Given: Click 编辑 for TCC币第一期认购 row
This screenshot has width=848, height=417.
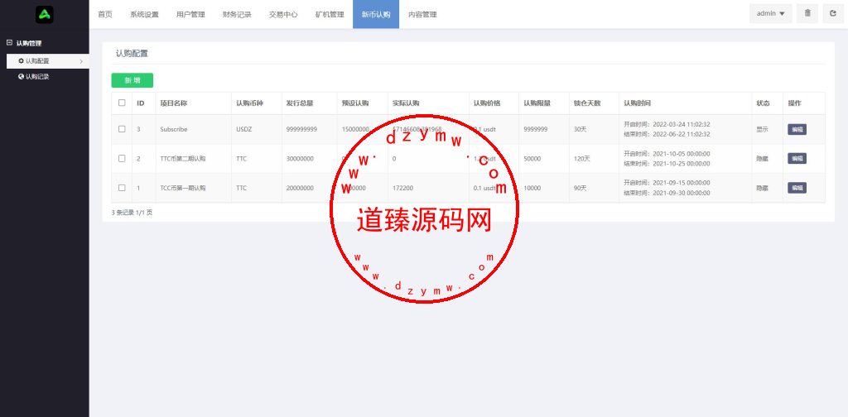Looking at the screenshot, I should [797, 188].
